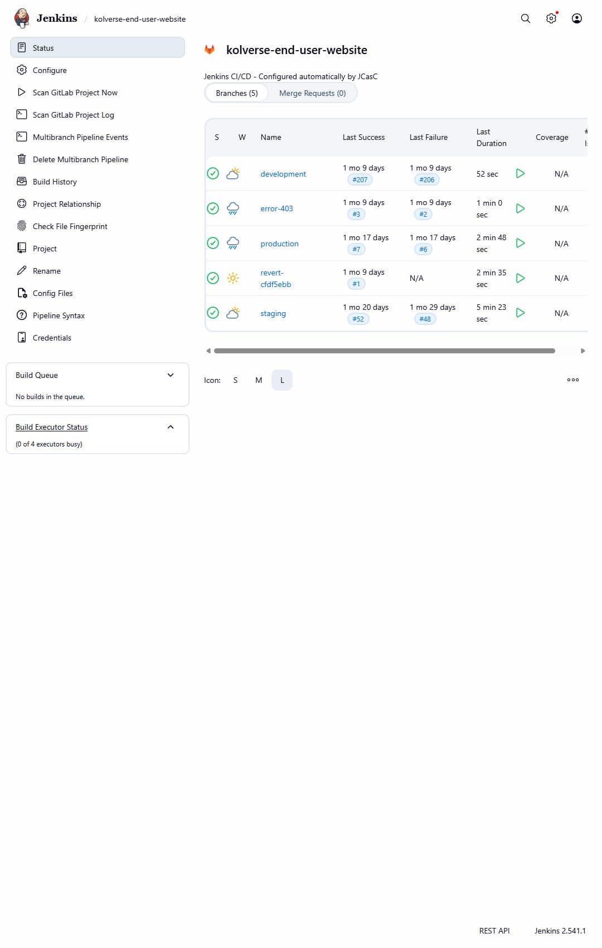Viewport: 602px width, 948px height.
Task: Open the revert-cfdf5ebb branch link
Action: point(275,278)
